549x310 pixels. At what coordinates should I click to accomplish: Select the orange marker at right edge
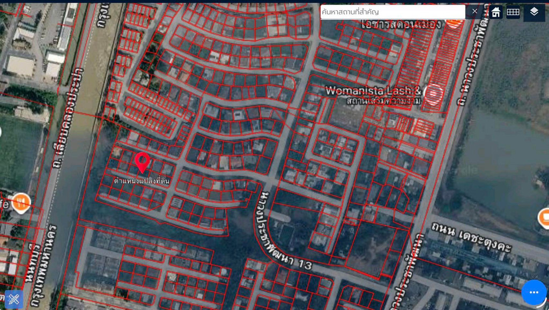pos(544,218)
